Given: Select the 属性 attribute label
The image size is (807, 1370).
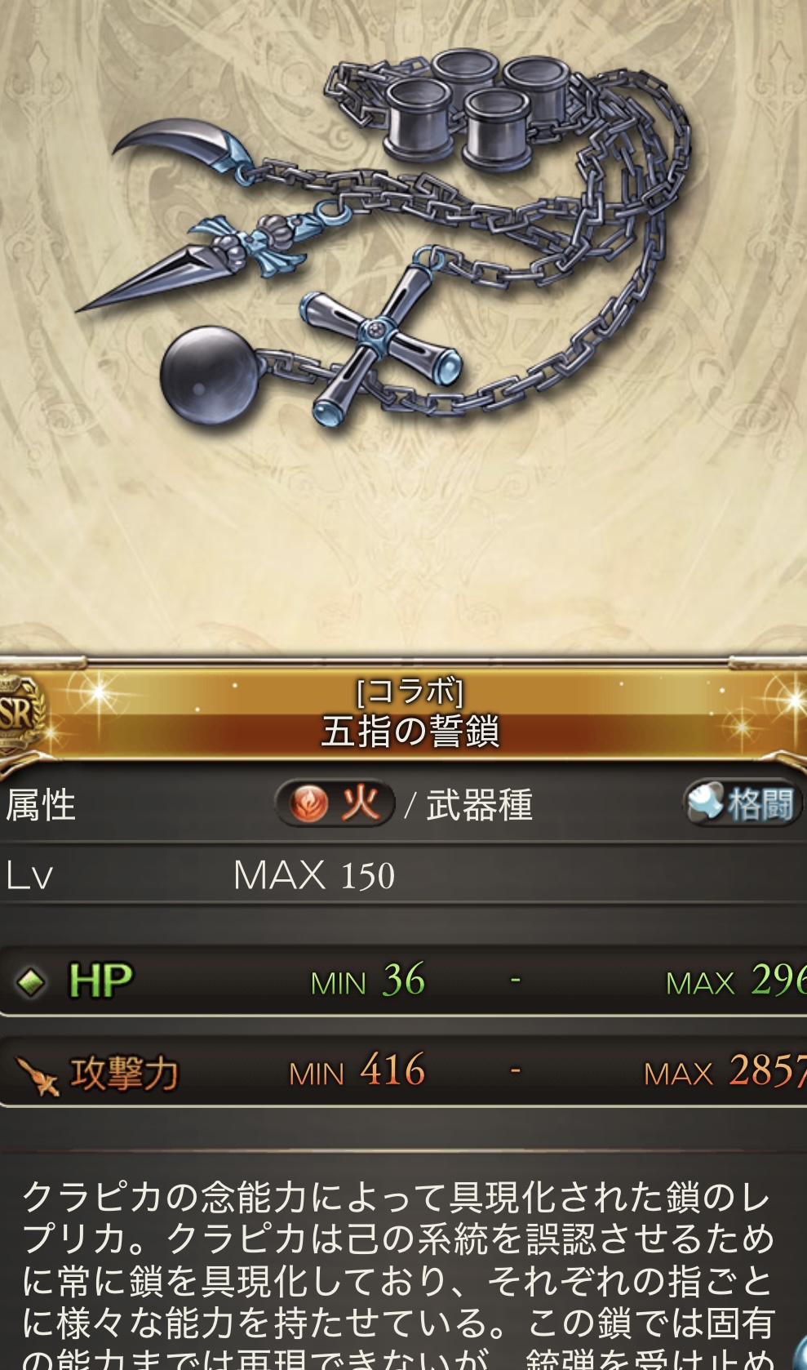Looking at the screenshot, I should tap(41, 805).
